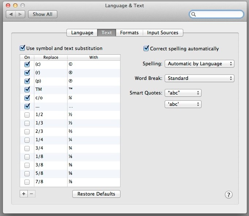Viewport: 249px width, 216px height.
Task: Click the Restore Defaults button
Action: point(96,194)
